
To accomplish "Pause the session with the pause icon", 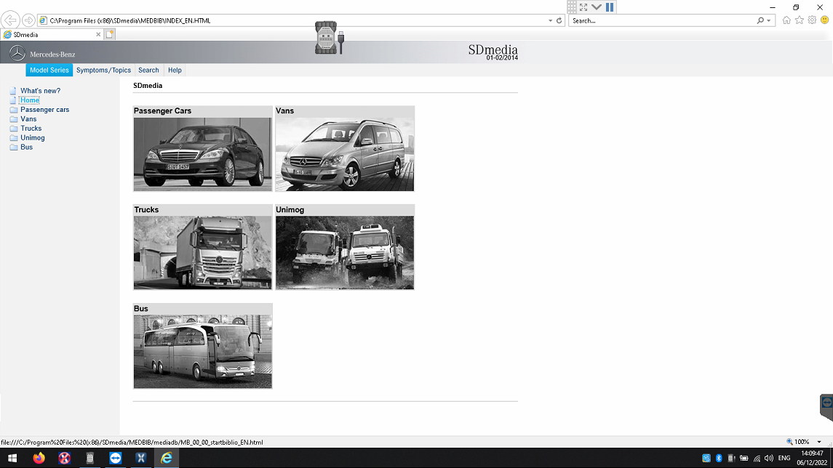I will [610, 7].
